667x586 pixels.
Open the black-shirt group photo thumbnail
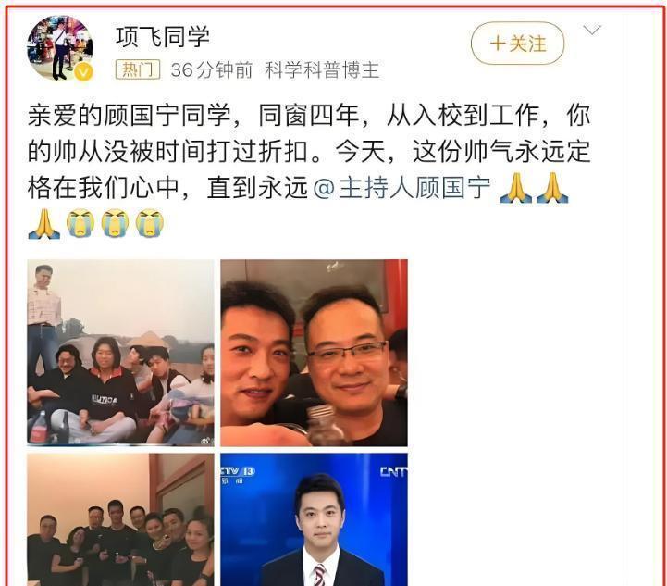(x=121, y=519)
